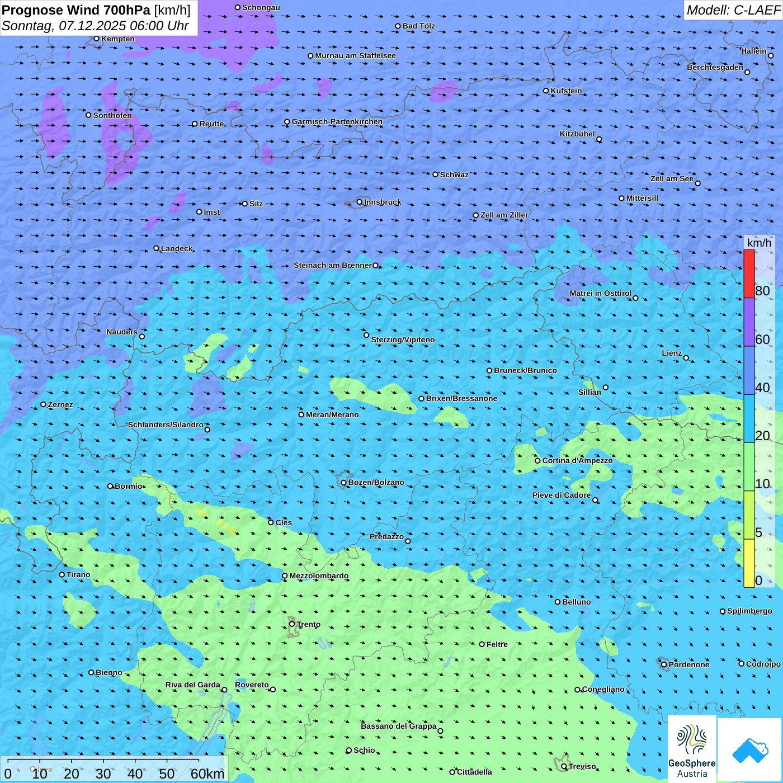This screenshot has height=783, width=783.
Task: Click the 'Matrei in Osttirol' label
Action: coord(601,293)
